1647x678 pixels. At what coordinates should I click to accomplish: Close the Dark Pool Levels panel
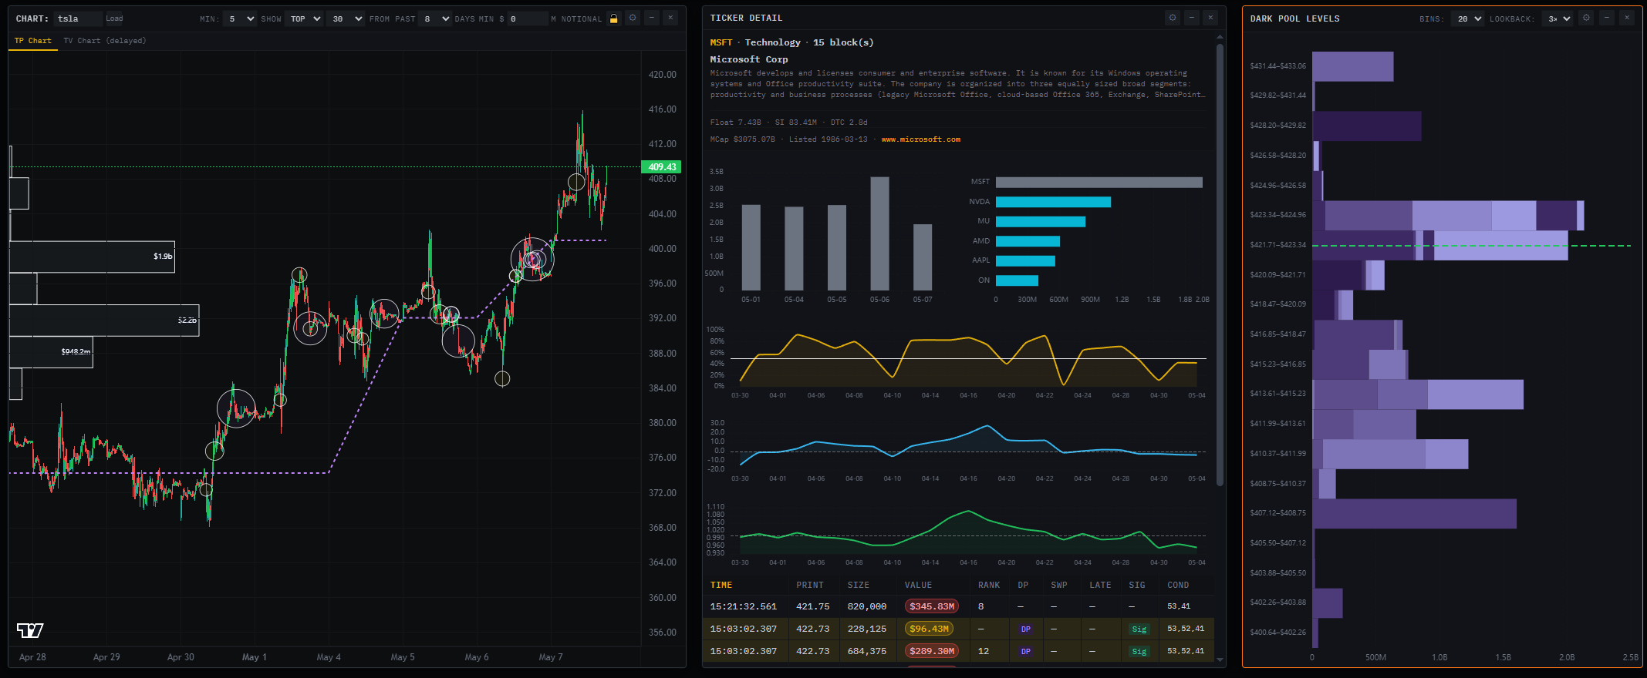click(x=1627, y=18)
